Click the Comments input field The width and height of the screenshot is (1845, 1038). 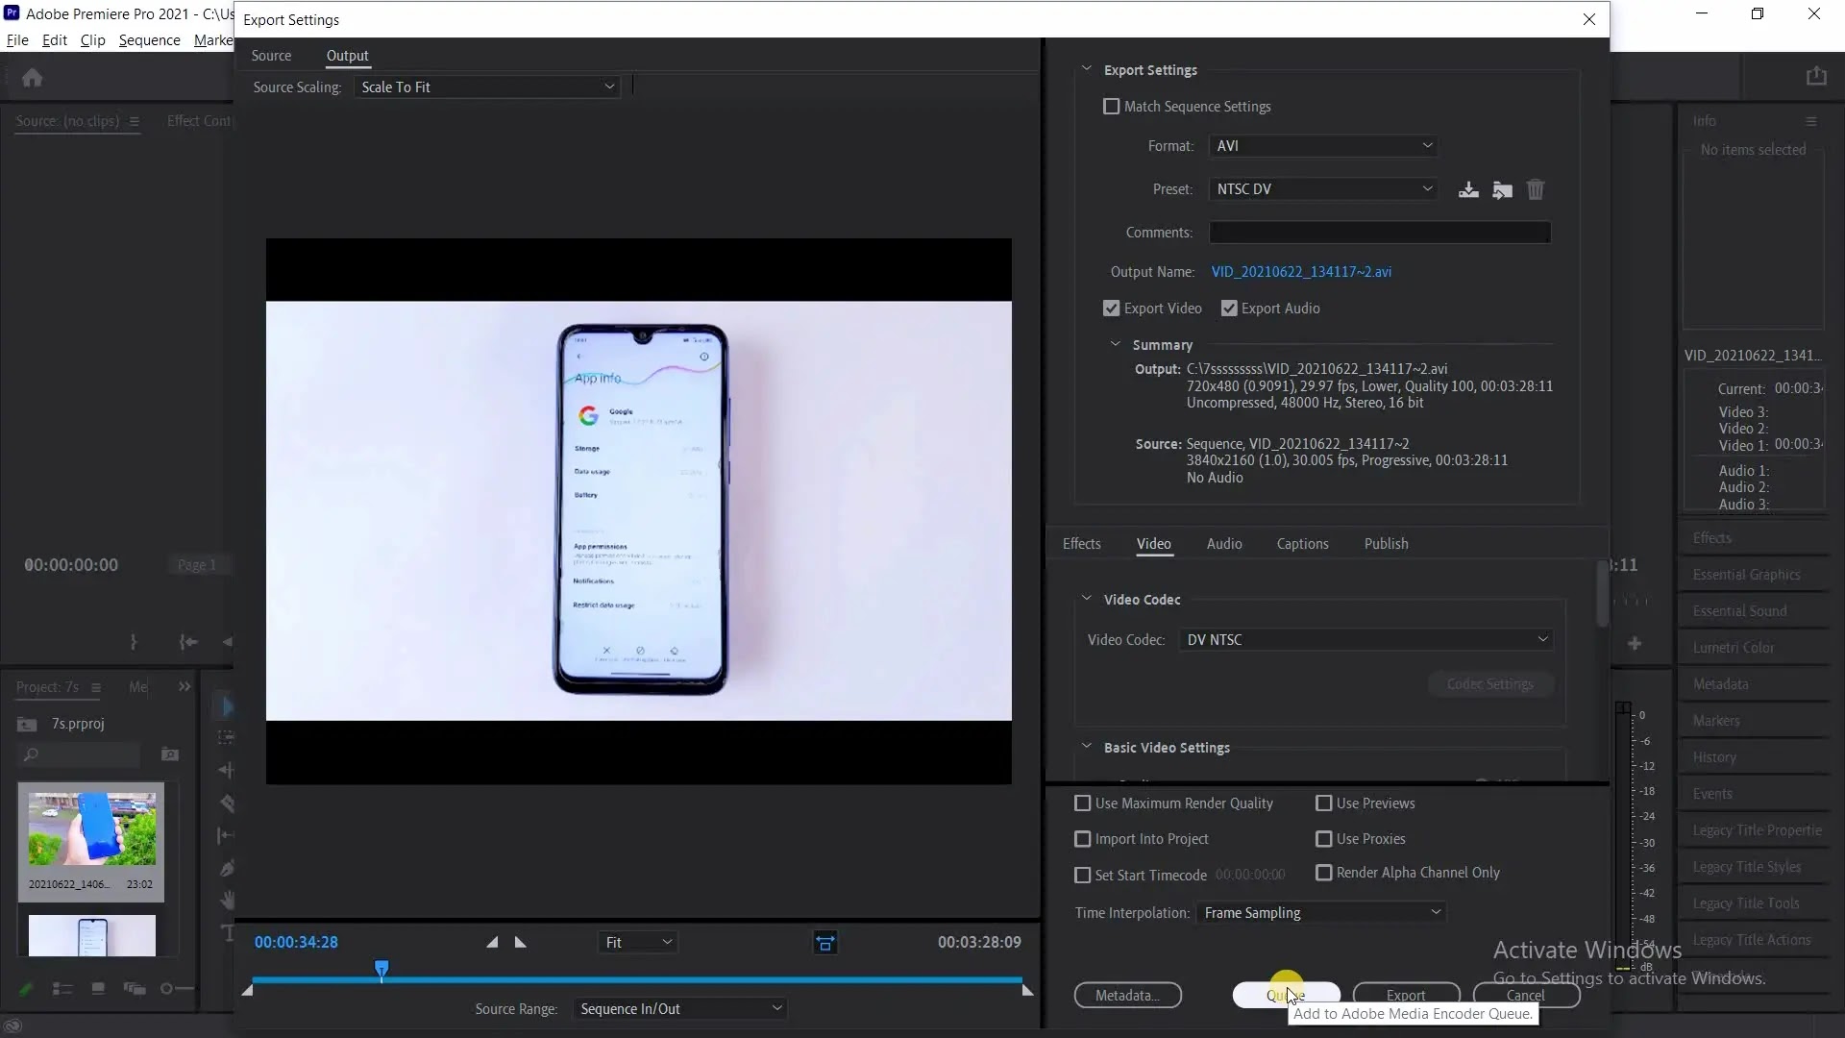pos(1379,233)
